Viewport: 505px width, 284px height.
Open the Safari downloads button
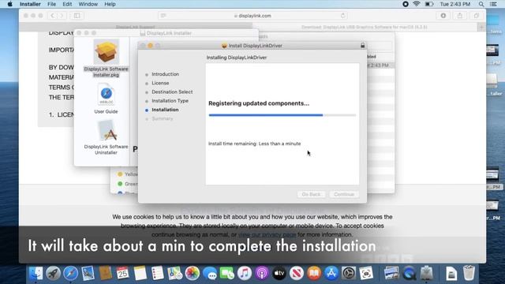point(443,16)
